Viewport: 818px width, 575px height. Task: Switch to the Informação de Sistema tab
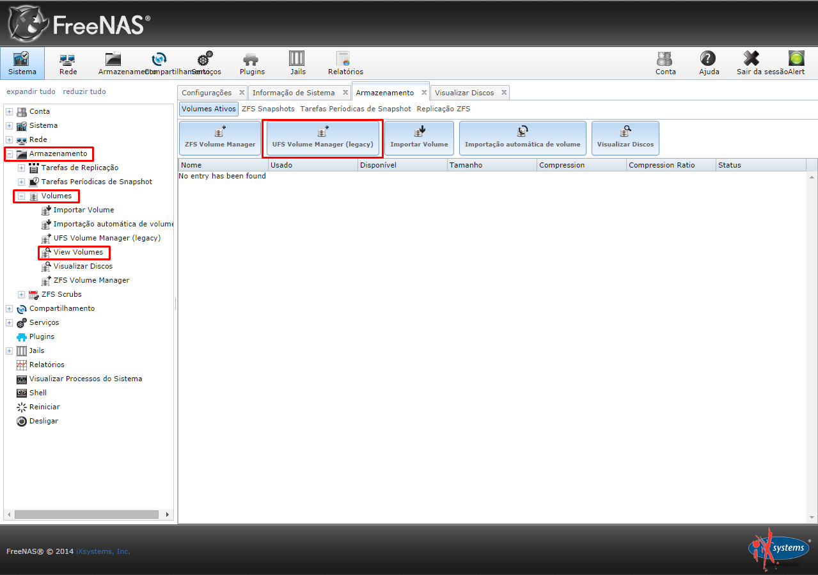point(294,93)
